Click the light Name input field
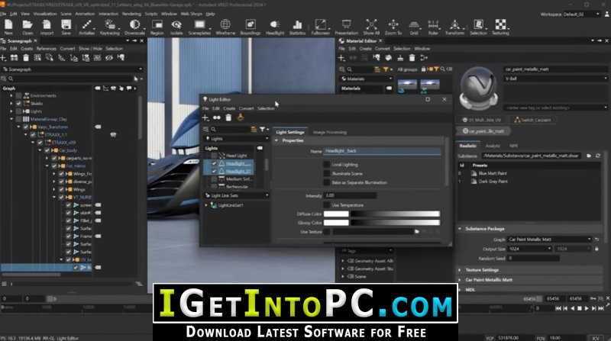This screenshot has height=341, width=611. [382, 151]
